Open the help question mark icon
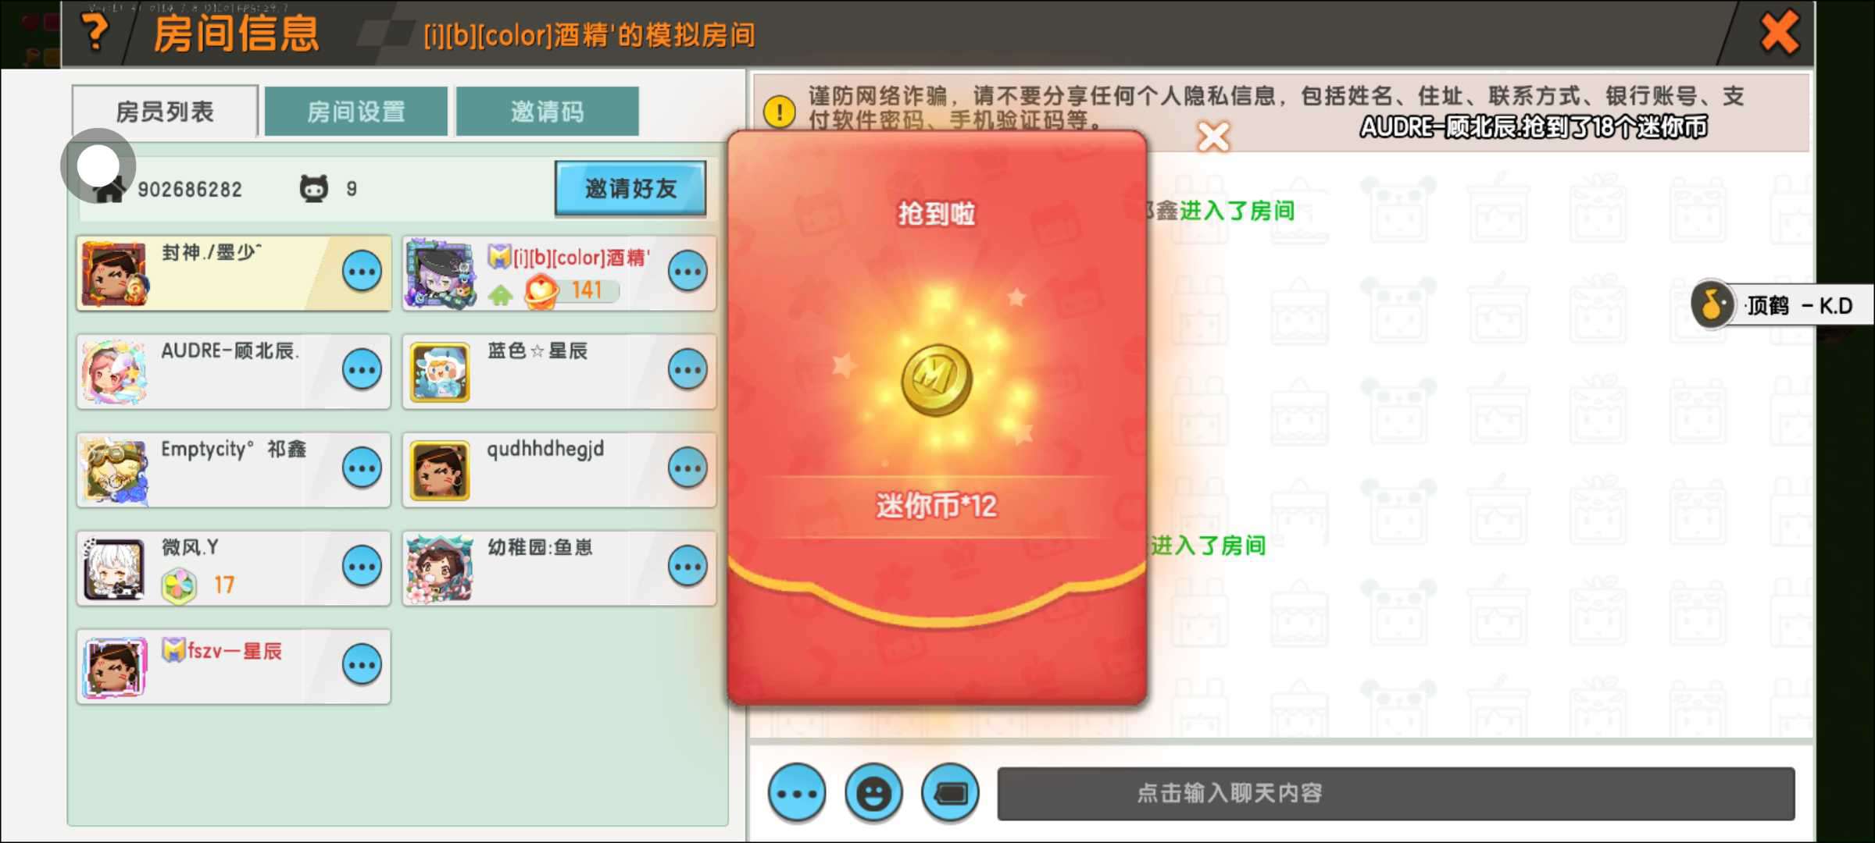Viewport: 1875px width, 843px height. 95,33
